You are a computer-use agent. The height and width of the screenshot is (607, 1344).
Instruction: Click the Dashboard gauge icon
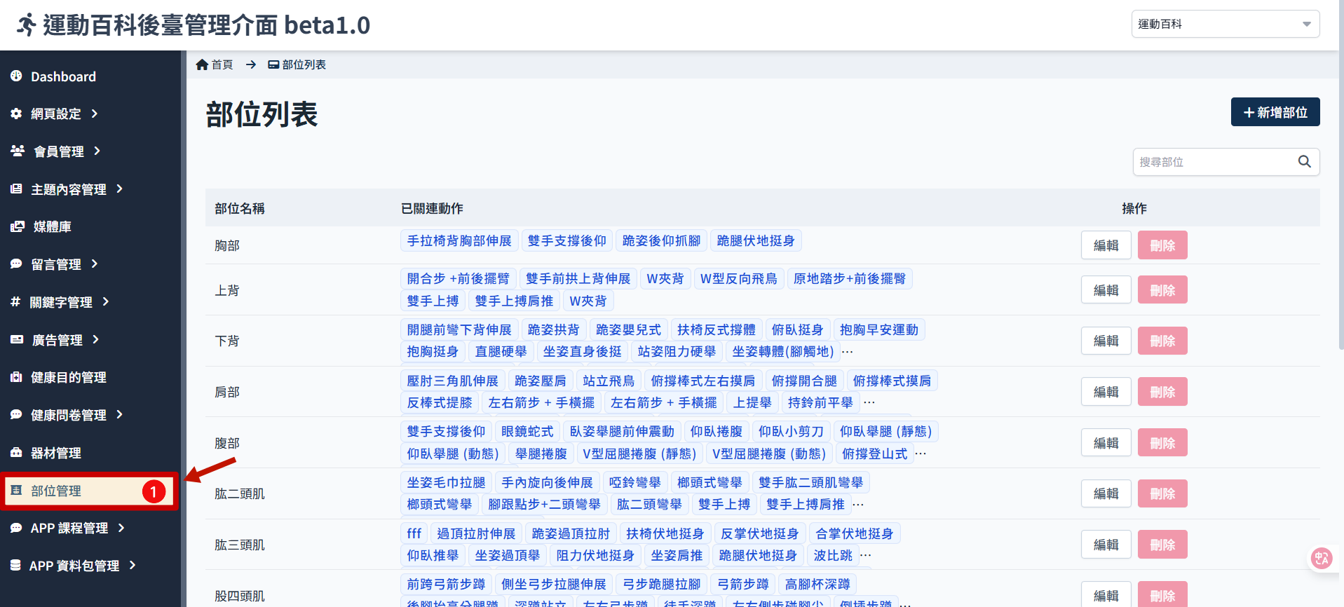[x=16, y=76]
